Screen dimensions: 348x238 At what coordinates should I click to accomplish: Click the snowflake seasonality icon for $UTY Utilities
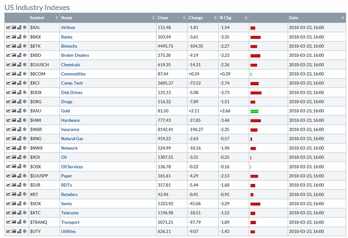(x=25, y=231)
